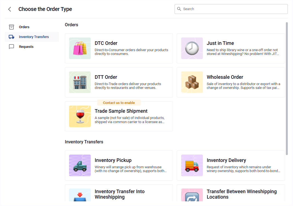The image size is (293, 206).
Task: Click the arrows Transfer Between Locations icon
Action: [192, 195]
